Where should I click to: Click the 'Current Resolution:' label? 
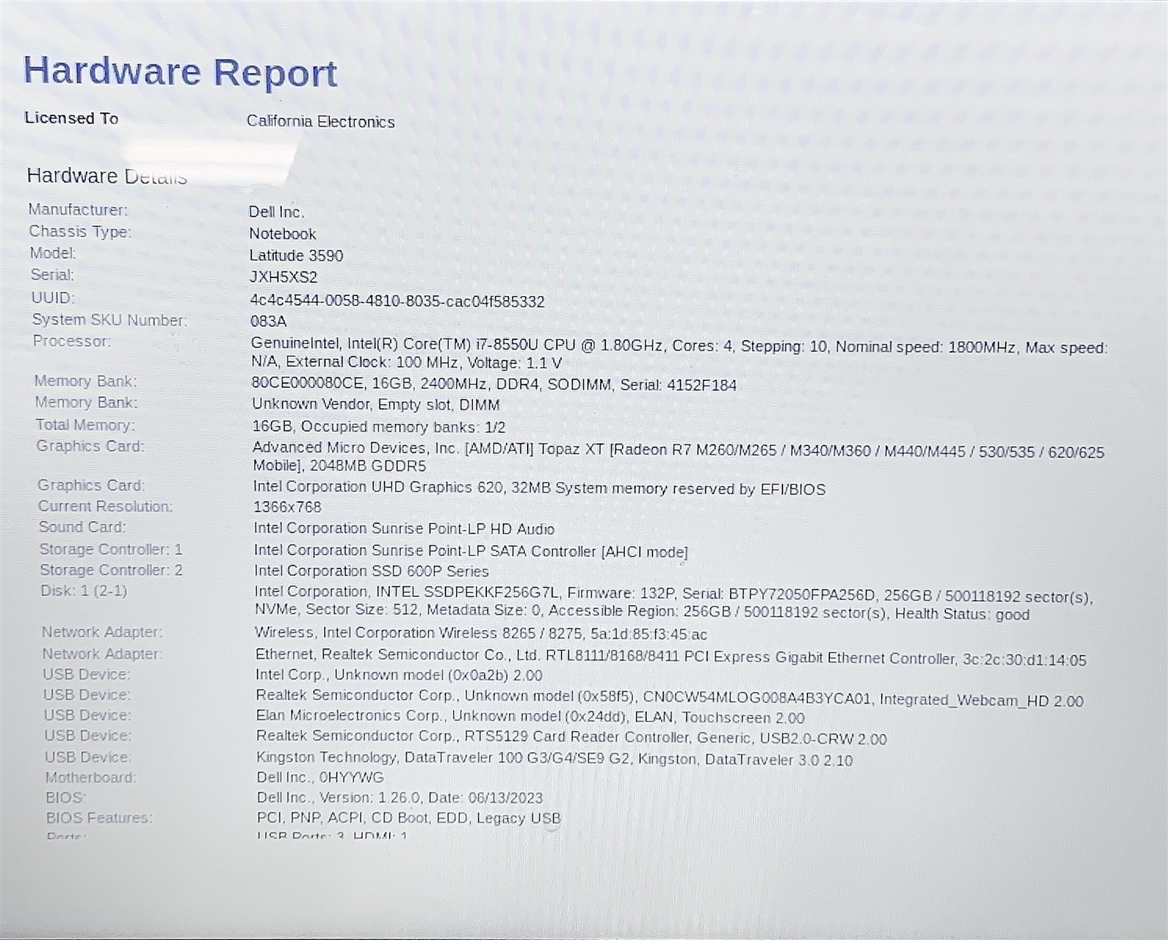pos(106,506)
